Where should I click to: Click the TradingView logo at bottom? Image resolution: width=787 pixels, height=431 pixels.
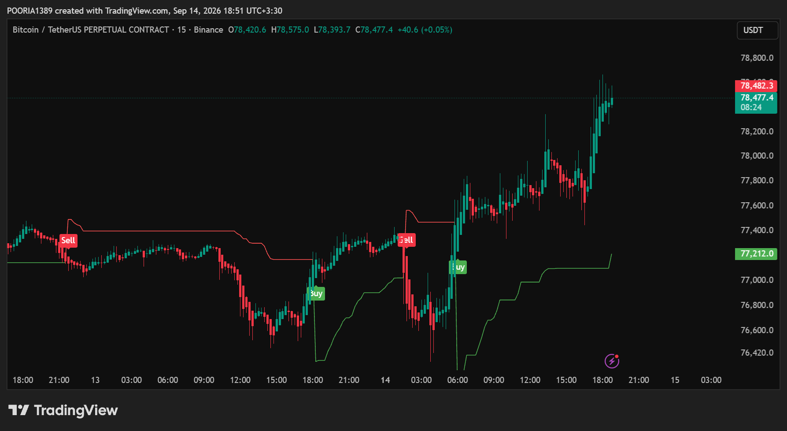click(x=63, y=410)
